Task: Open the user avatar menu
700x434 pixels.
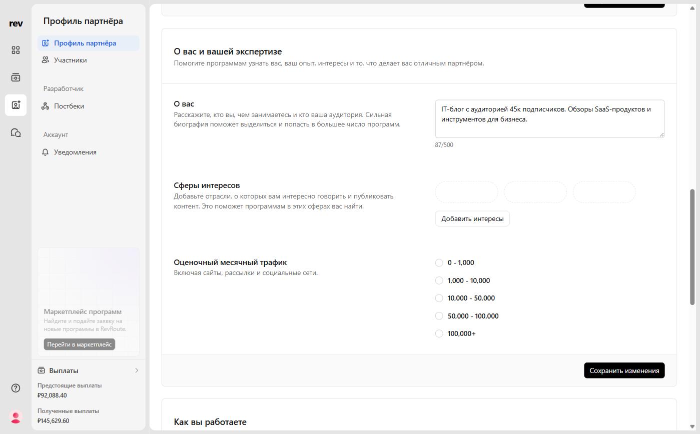Action: click(16, 417)
